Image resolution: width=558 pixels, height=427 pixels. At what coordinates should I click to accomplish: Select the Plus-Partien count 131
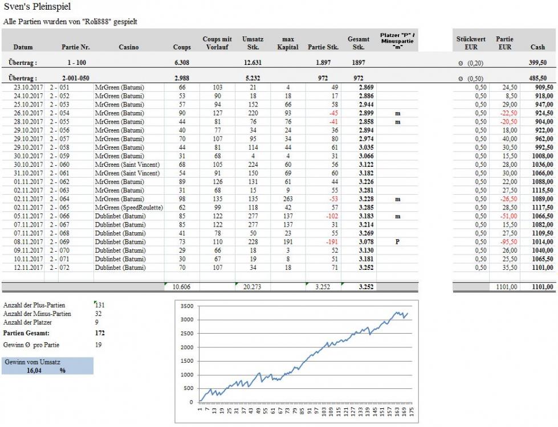pyautogui.click(x=100, y=305)
